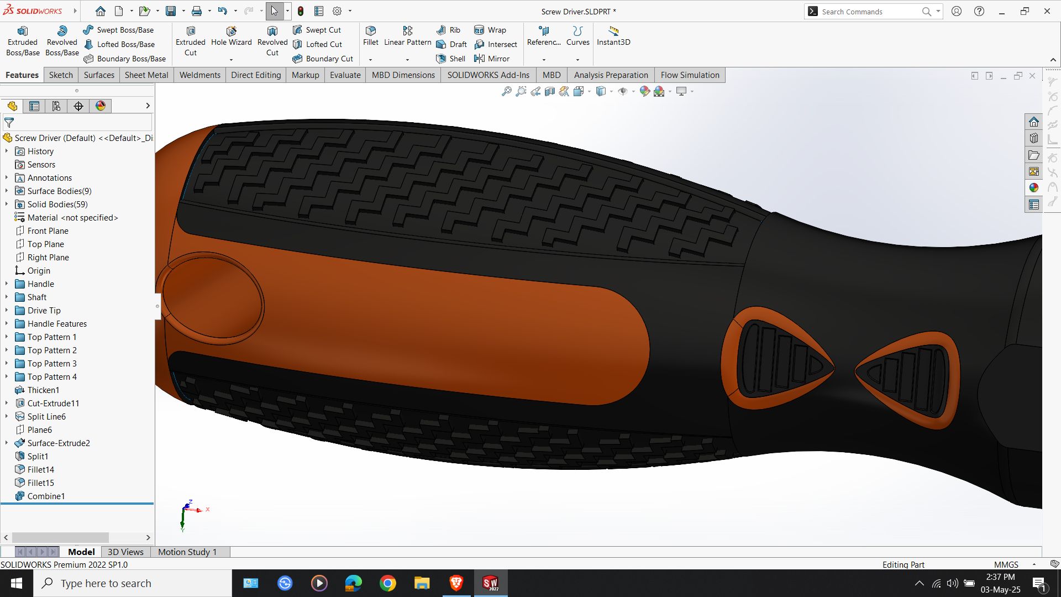
Task: Open the PropertyManager panel tab
Action: [x=34, y=106]
